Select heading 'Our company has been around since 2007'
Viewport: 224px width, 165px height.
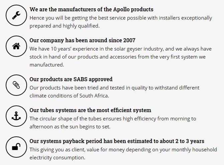[x=82, y=40]
